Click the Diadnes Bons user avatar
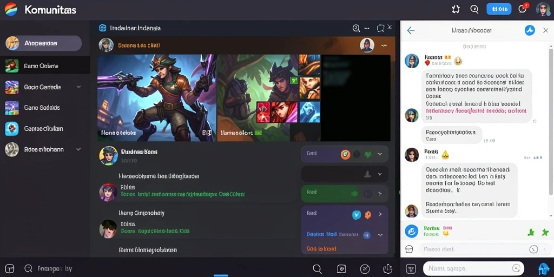The height and width of the screenshot is (277, 554). point(108,155)
